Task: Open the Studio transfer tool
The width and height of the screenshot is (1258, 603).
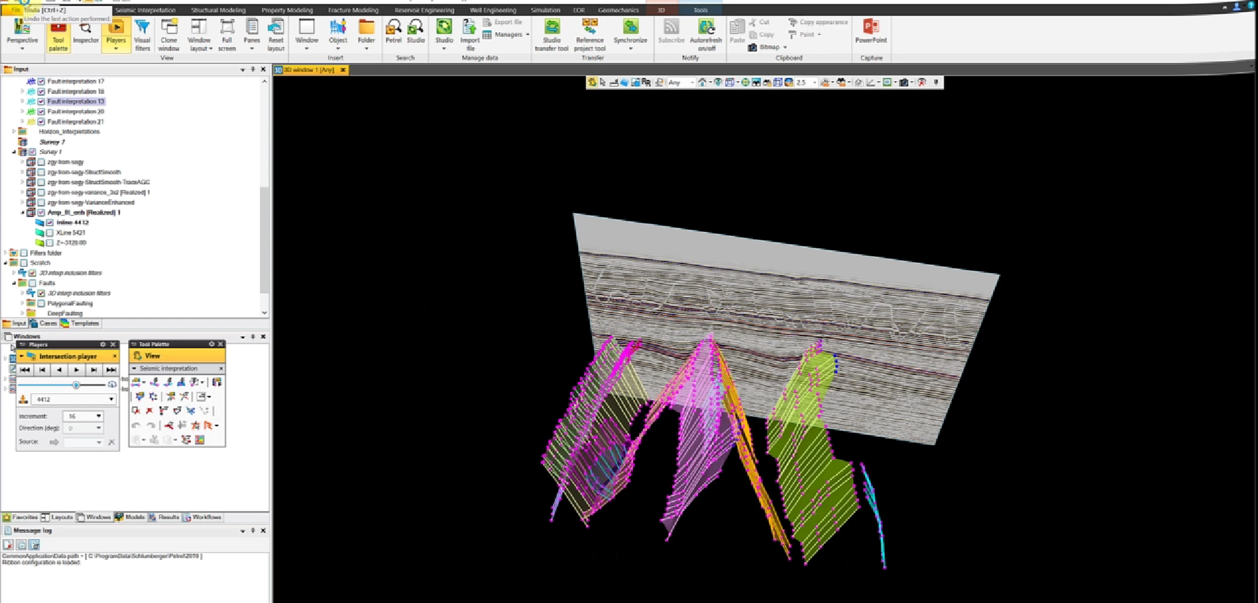Action: 551,35
